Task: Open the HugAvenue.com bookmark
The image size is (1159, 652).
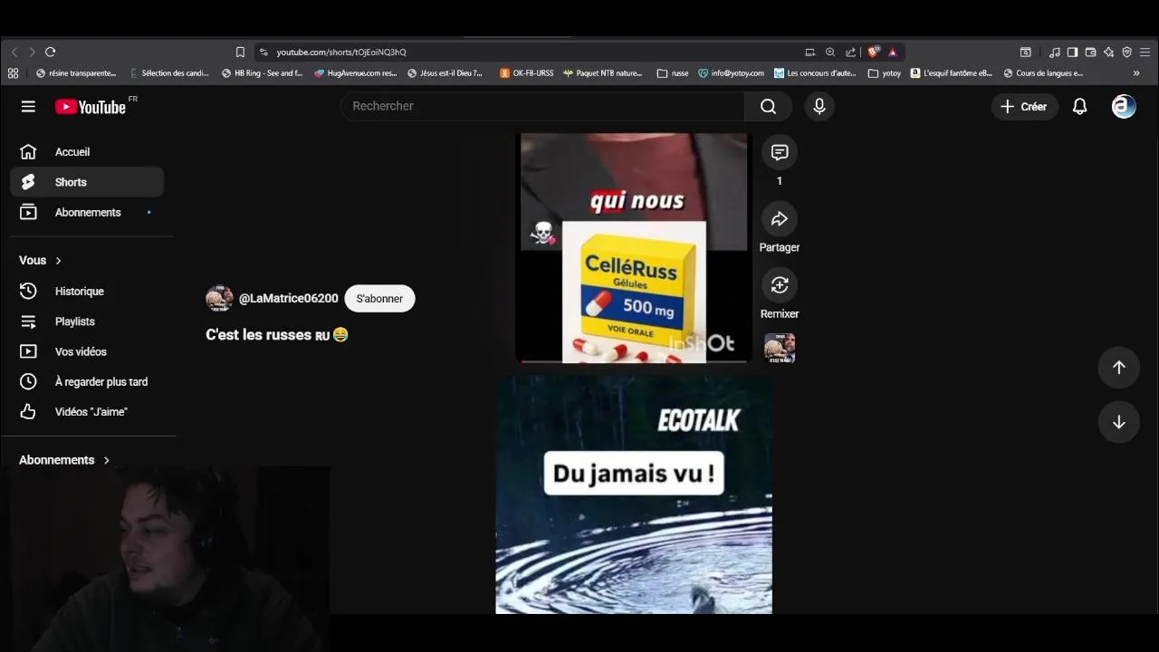Action: point(355,73)
